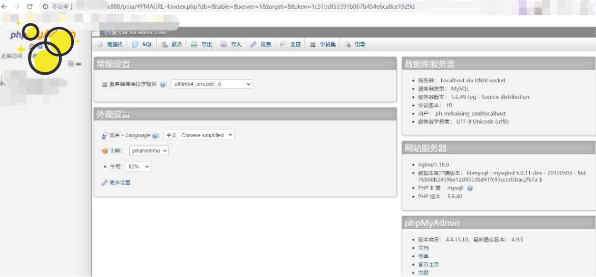Click the help icon next to mysqli extension
Viewport: 596px width, 277px height.
click(x=470, y=188)
